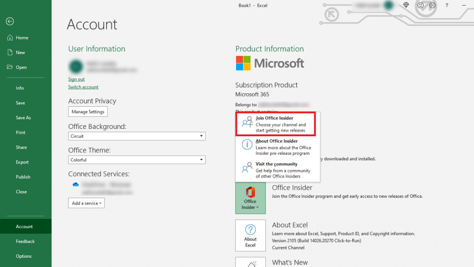This screenshot has height=267, width=474.
Task: Open the globe icon in the title bar
Action: tap(406, 5)
